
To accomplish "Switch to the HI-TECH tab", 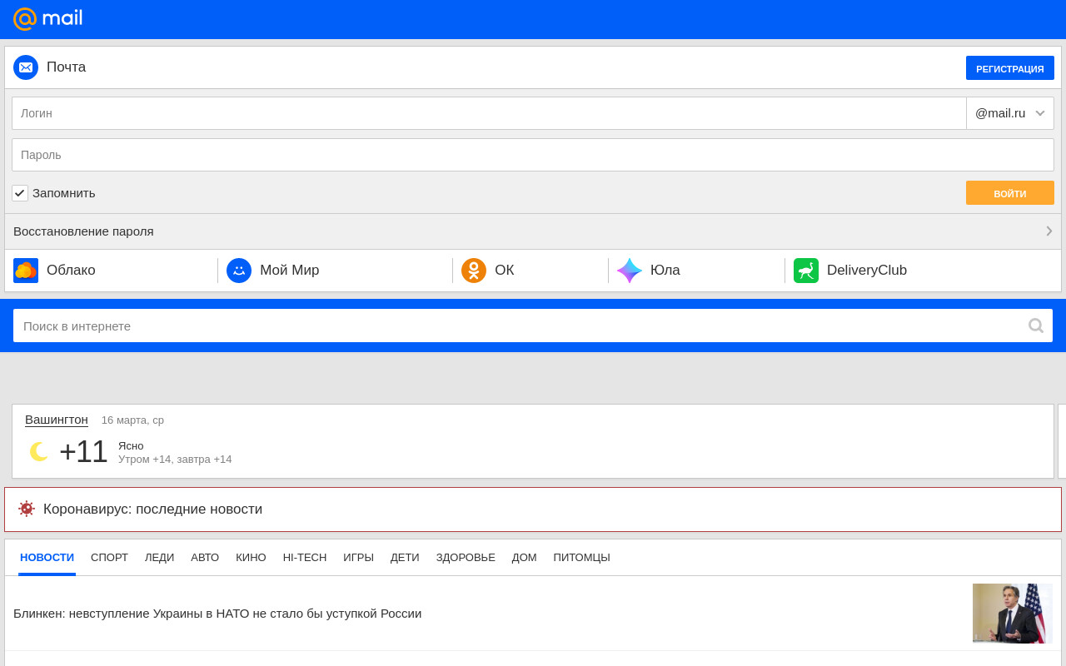I will point(305,558).
